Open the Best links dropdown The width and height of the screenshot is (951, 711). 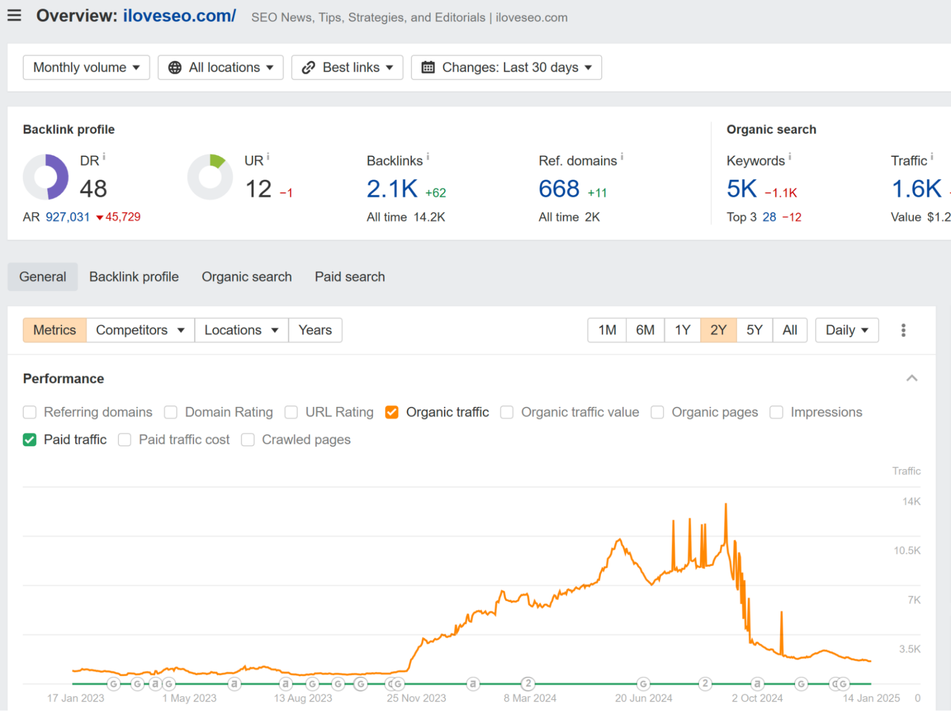[x=347, y=67]
